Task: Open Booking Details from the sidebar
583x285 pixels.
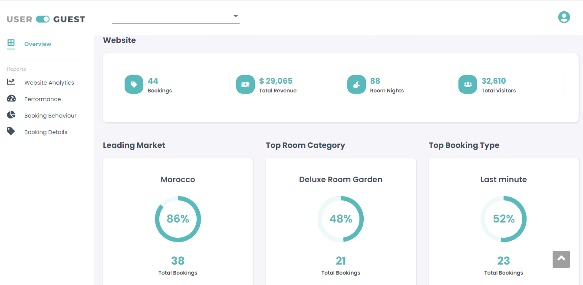Action: 46,131
